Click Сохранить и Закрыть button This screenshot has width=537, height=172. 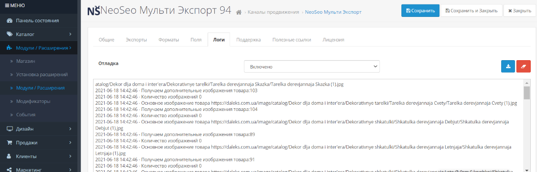(471, 11)
